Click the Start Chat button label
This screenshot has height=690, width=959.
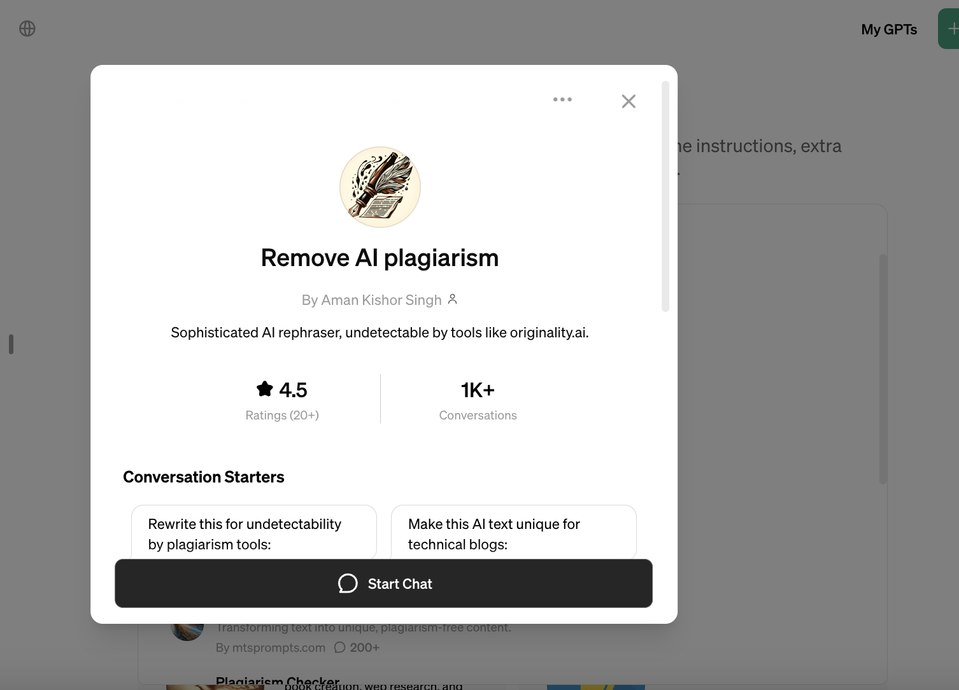click(x=400, y=584)
